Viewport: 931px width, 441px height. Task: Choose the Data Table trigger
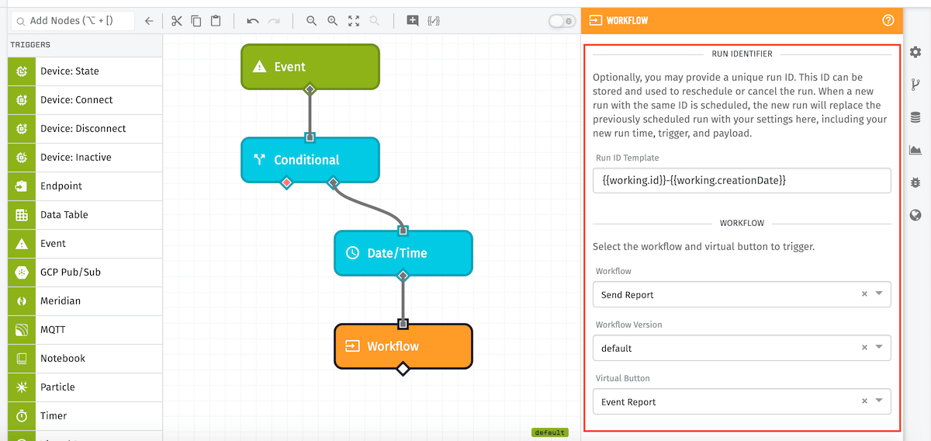tap(85, 215)
